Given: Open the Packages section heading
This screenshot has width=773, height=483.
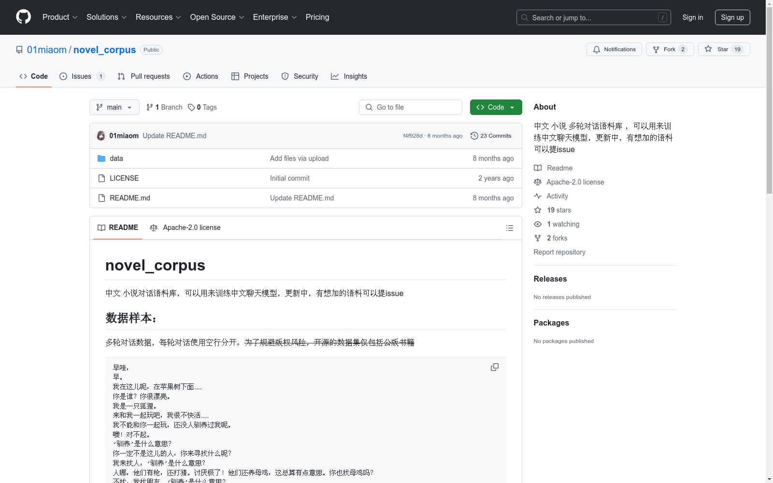Looking at the screenshot, I should 551,323.
